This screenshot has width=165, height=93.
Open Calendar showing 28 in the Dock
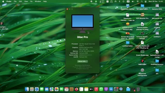click(x=67, y=89)
